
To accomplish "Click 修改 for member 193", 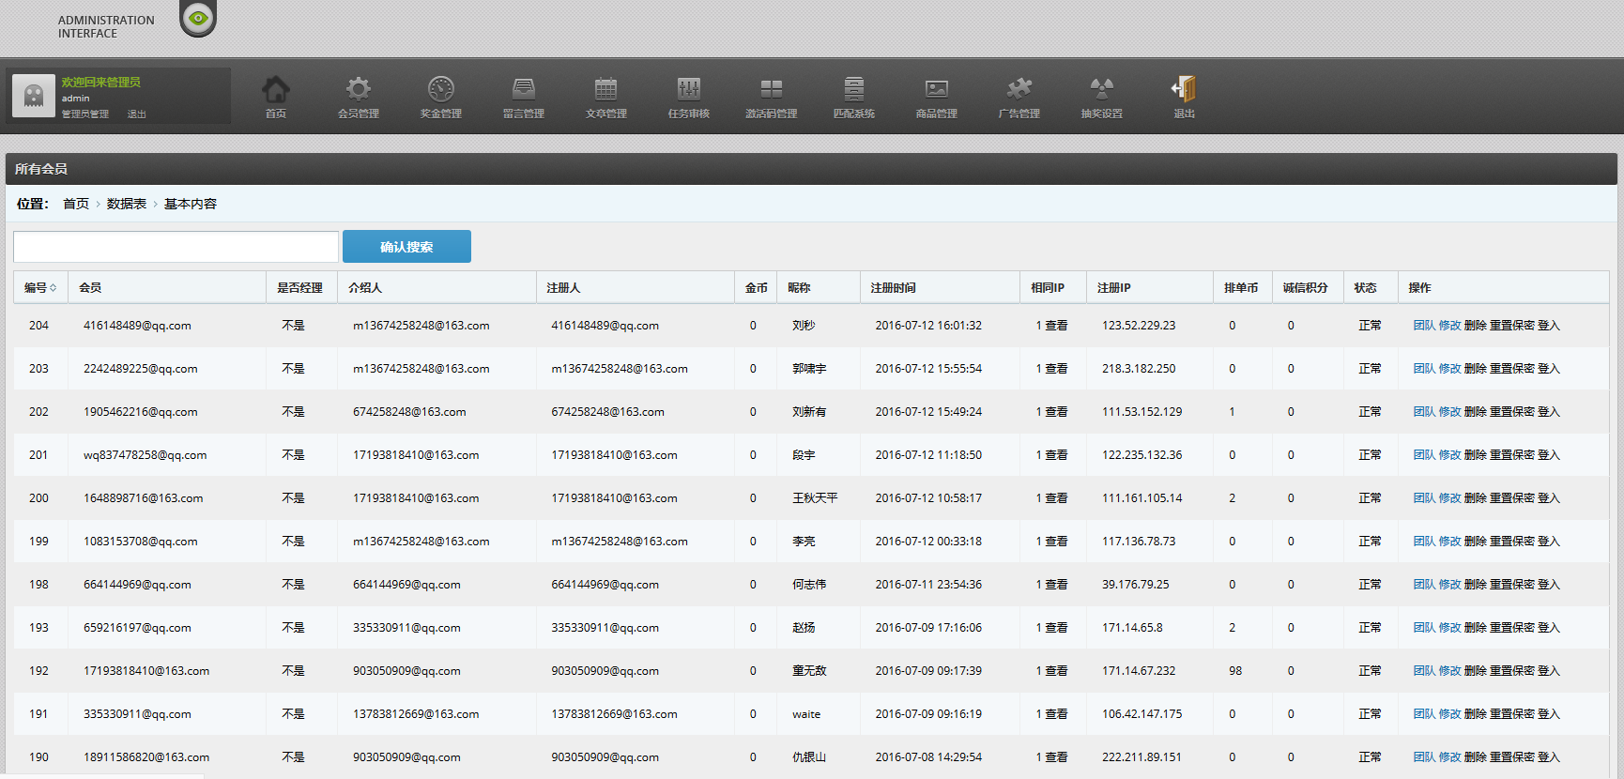I will [x=1449, y=628].
